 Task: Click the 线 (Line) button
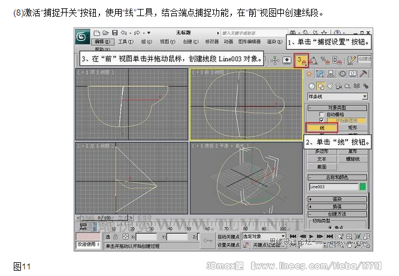(x=322, y=128)
